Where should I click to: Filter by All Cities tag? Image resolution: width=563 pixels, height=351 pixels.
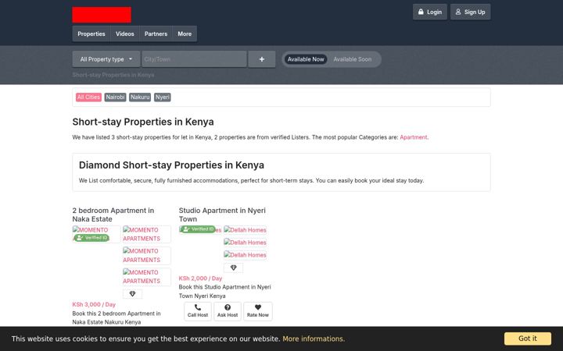click(88, 97)
